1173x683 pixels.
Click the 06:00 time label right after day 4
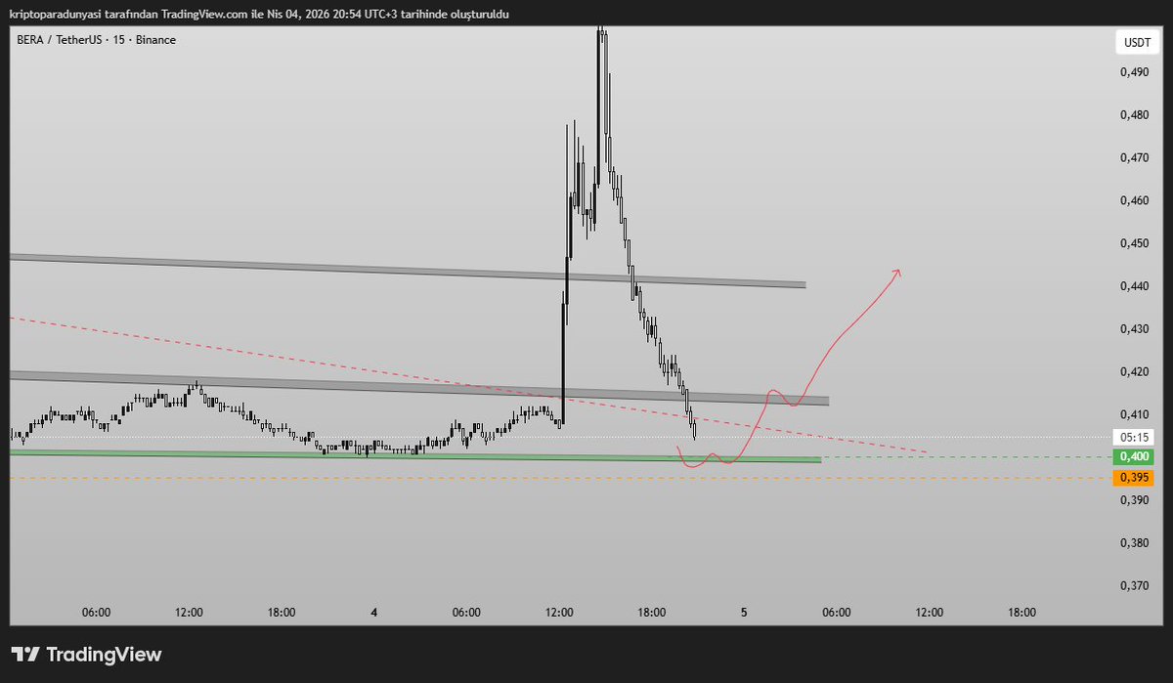pyautogui.click(x=466, y=613)
